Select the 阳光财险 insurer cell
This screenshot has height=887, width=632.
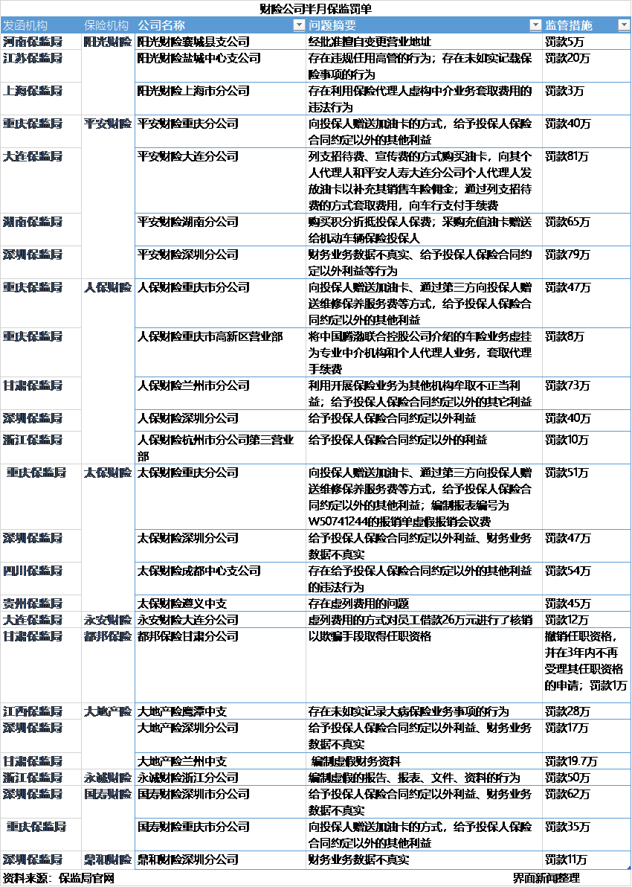click(x=108, y=74)
